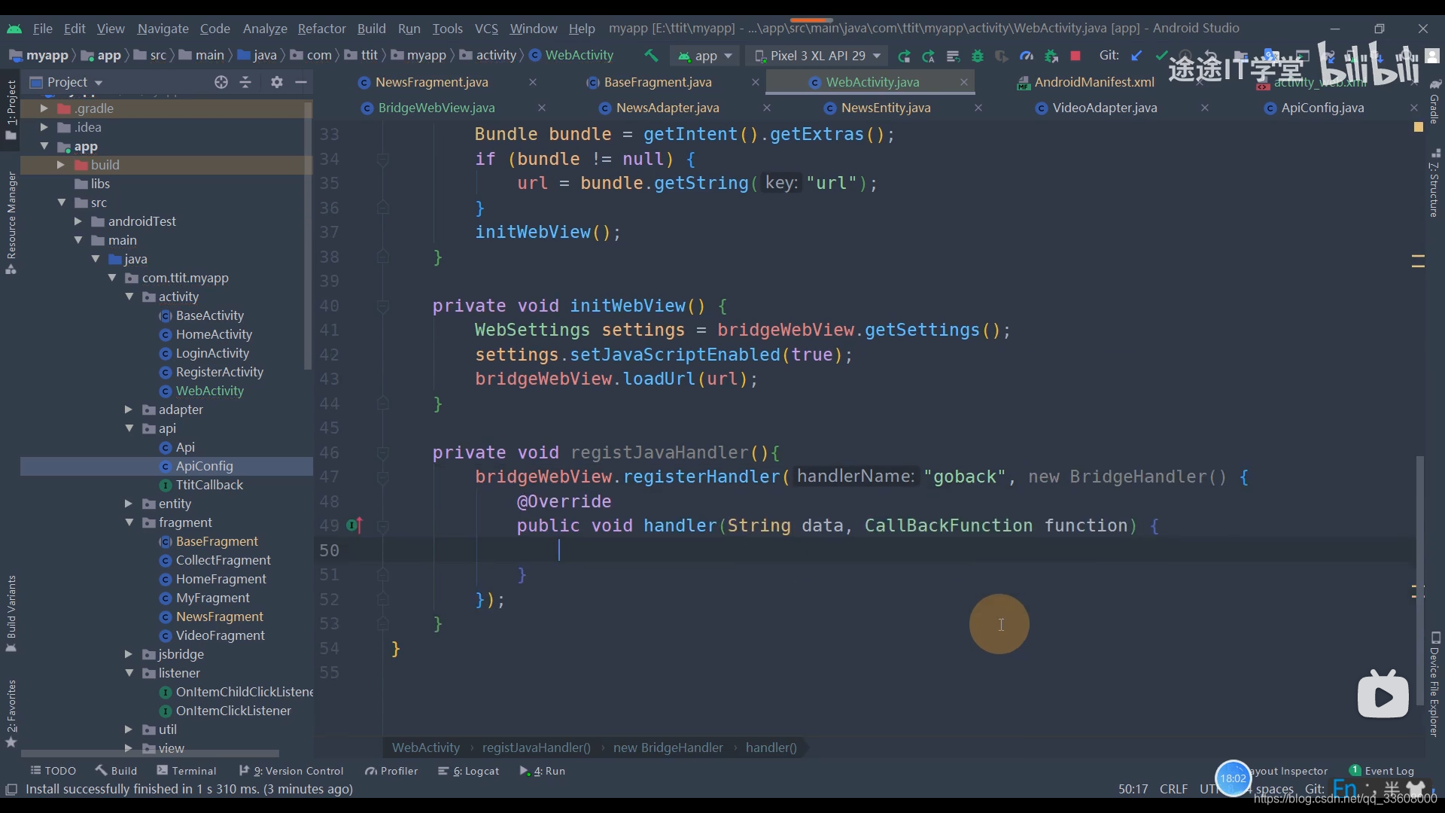This screenshot has width=1445, height=813.
Task: Toggle the Gradle tool window
Action: [x=1434, y=102]
